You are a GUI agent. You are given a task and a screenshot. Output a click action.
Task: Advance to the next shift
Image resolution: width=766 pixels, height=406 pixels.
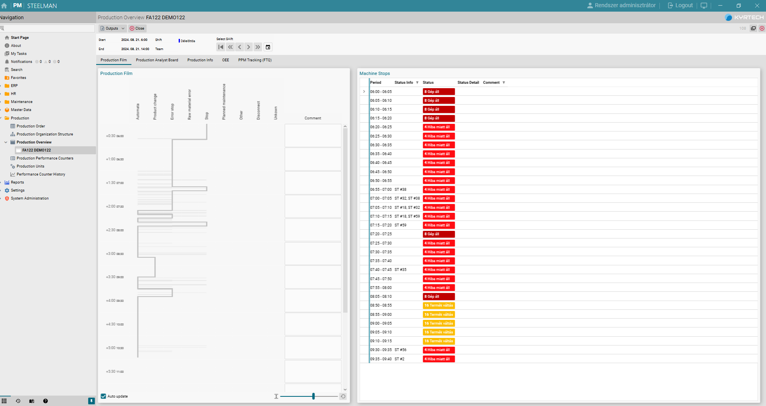coord(248,47)
